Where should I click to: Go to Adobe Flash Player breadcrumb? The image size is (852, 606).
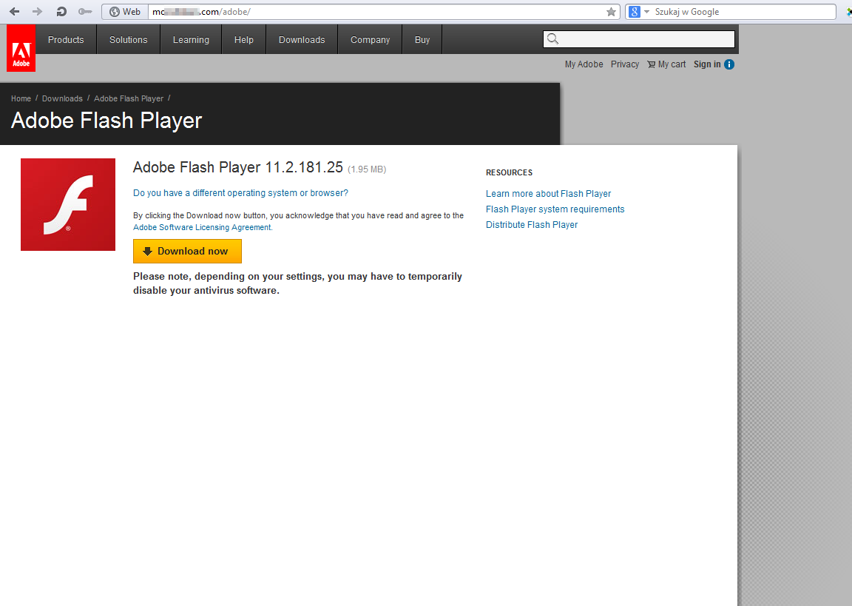point(129,98)
